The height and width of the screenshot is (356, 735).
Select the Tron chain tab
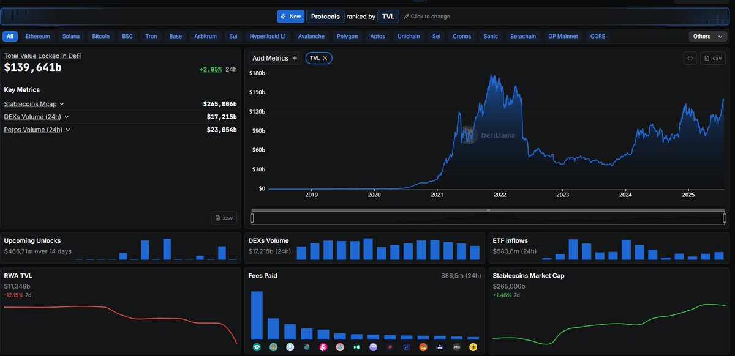(x=151, y=36)
